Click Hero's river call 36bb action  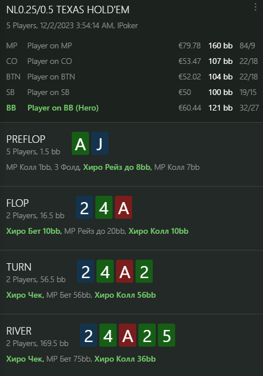pyautogui.click(x=125, y=359)
